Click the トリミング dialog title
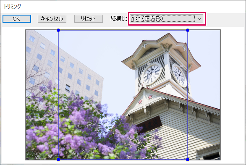246x165 pixels. coord(12,6)
